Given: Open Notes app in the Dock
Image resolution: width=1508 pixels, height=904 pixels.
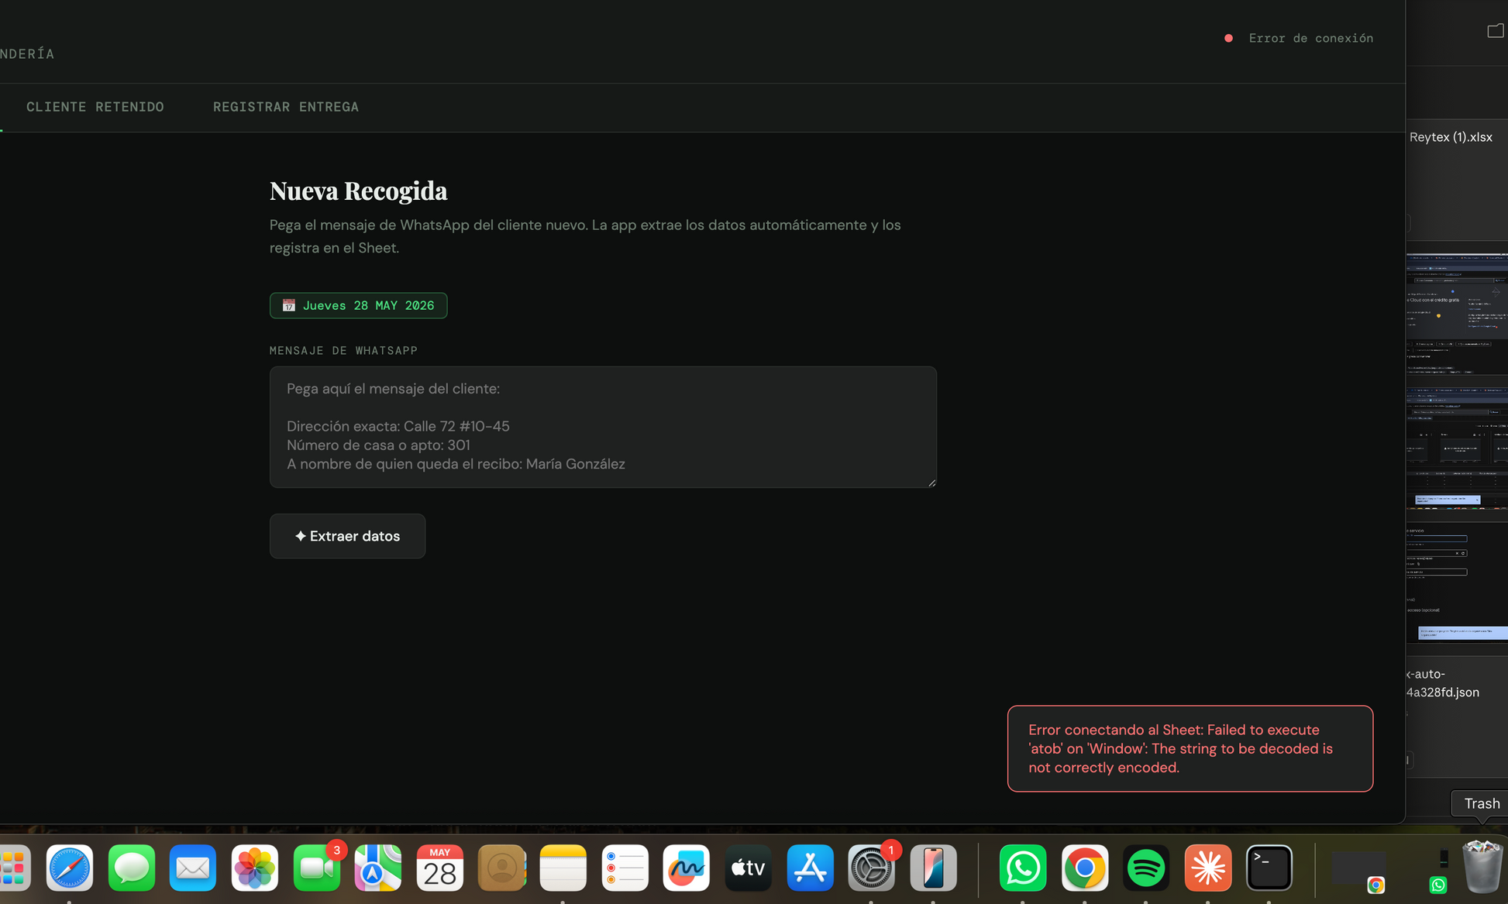Looking at the screenshot, I should click(563, 868).
